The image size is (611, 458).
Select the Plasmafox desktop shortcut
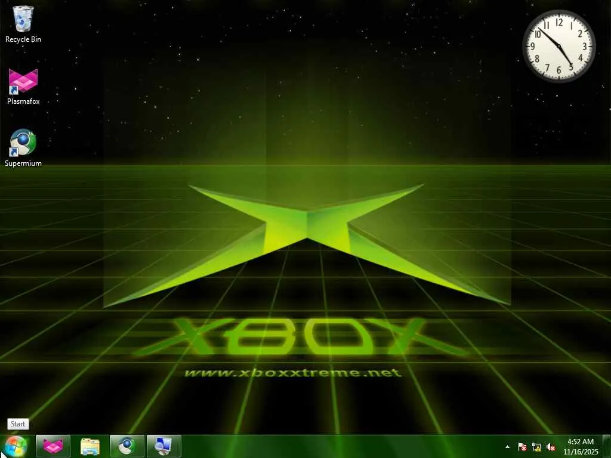tap(23, 86)
